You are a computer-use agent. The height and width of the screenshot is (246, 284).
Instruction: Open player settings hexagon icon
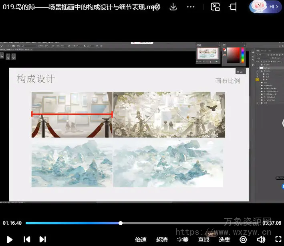[x=243, y=240]
